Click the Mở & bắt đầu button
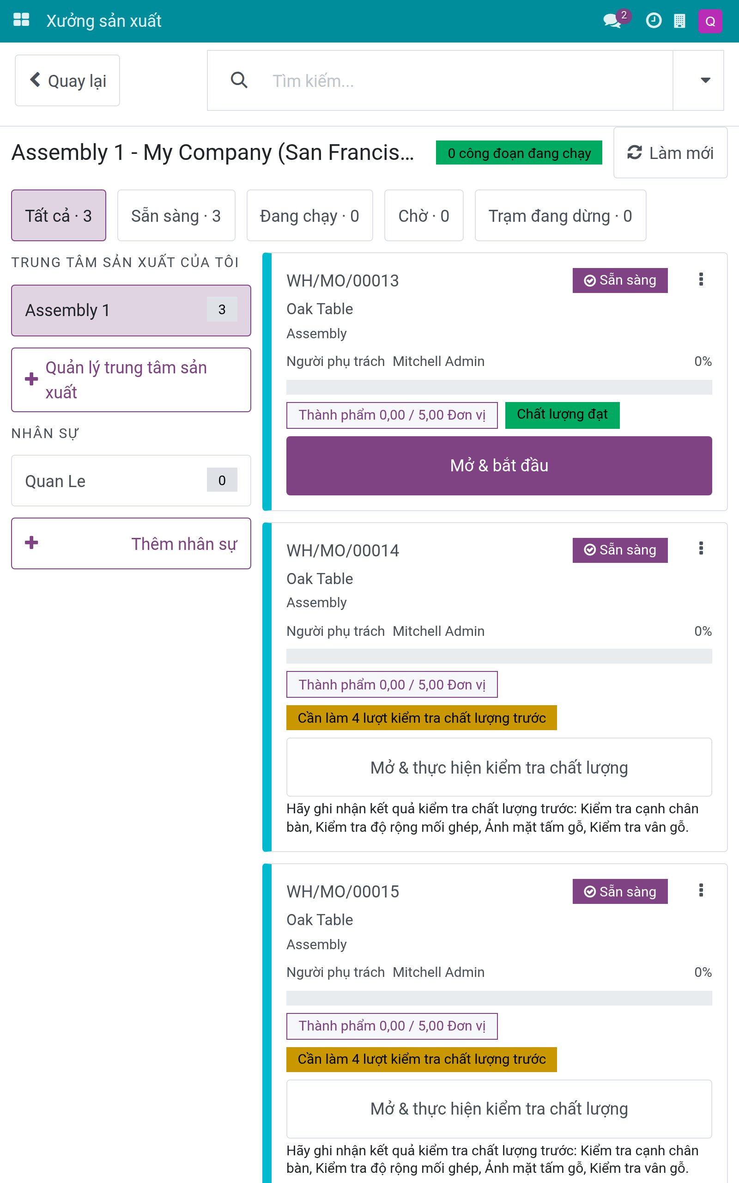 pyautogui.click(x=499, y=465)
